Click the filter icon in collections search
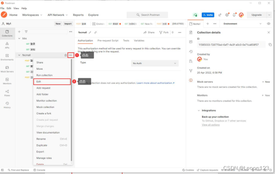The width and height of the screenshot is (275, 174). tap(26, 32)
